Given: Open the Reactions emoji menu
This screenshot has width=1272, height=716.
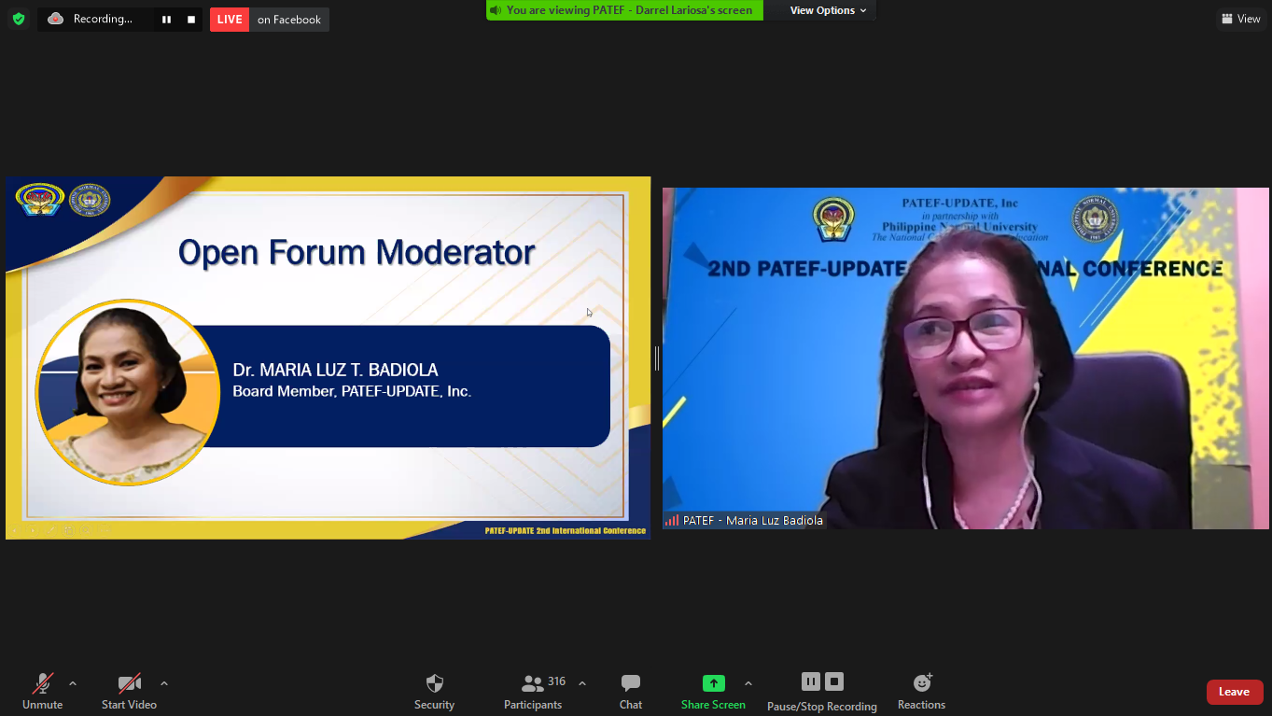Looking at the screenshot, I should click(921, 691).
